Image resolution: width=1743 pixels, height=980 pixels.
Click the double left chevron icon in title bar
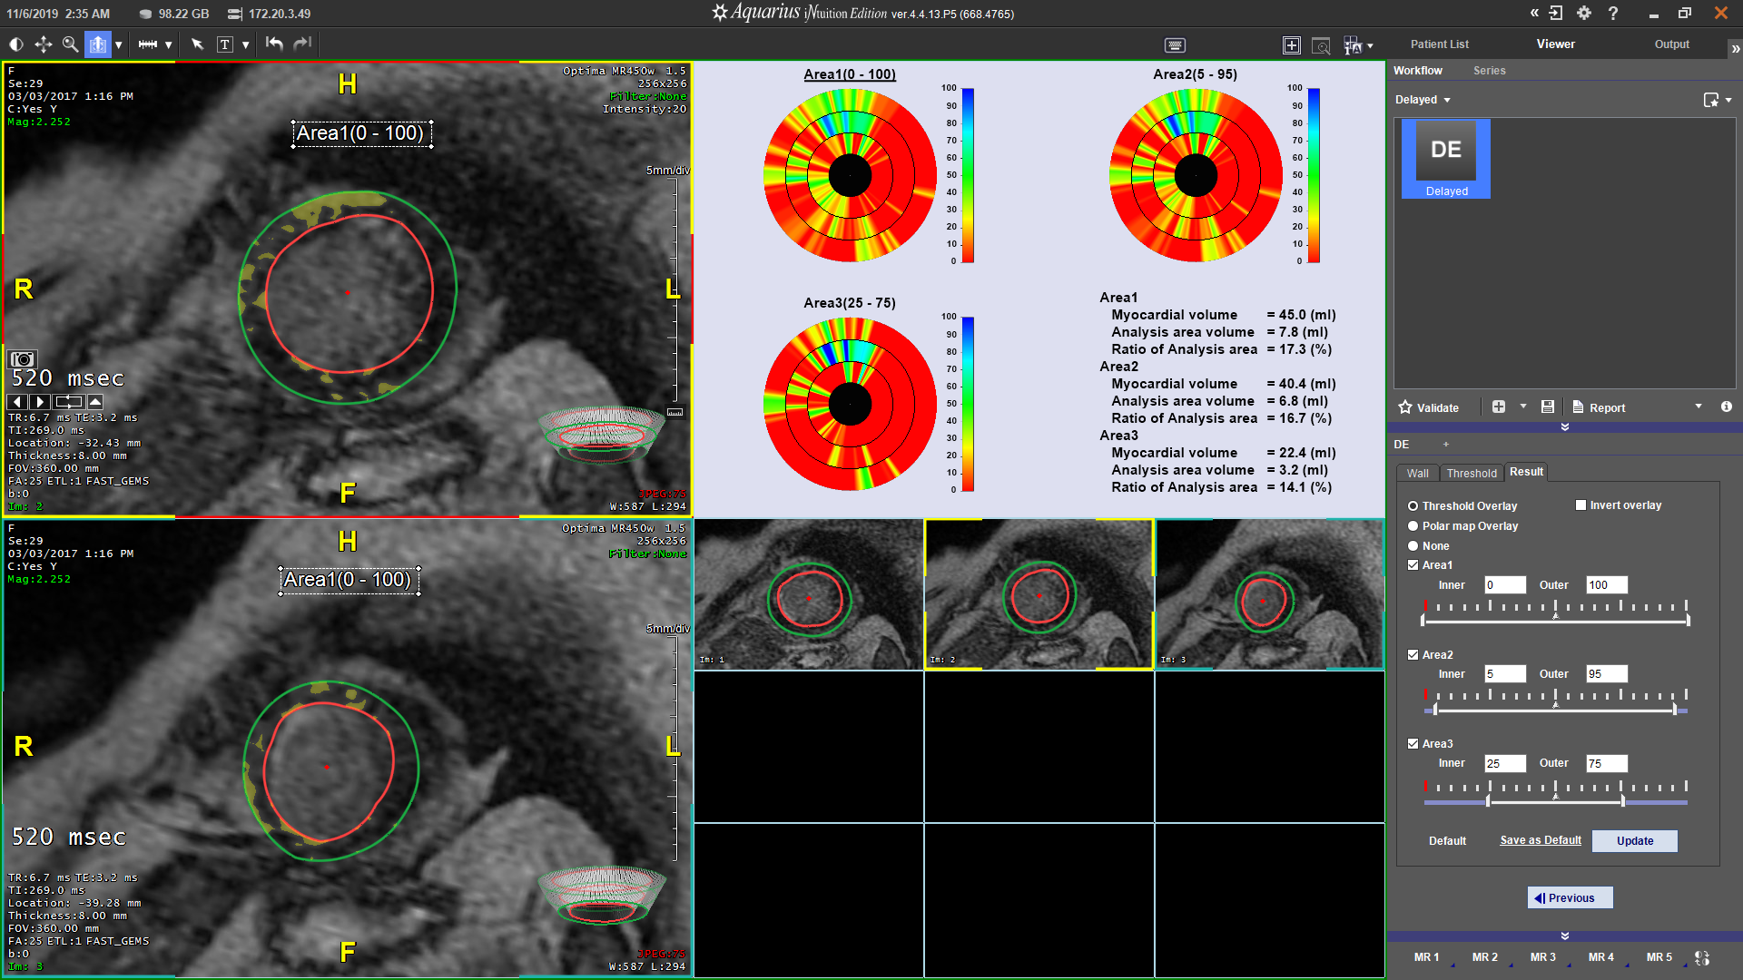pos(1534,13)
